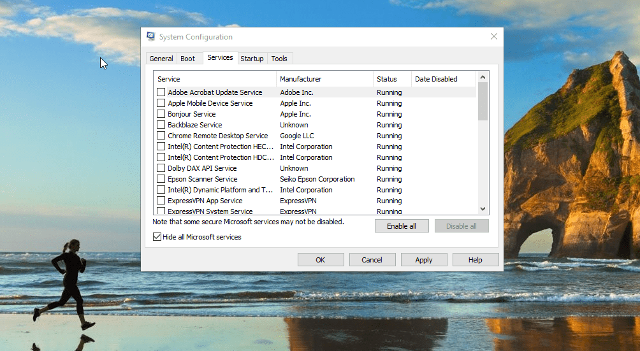Click the Enable all button

coord(402,226)
